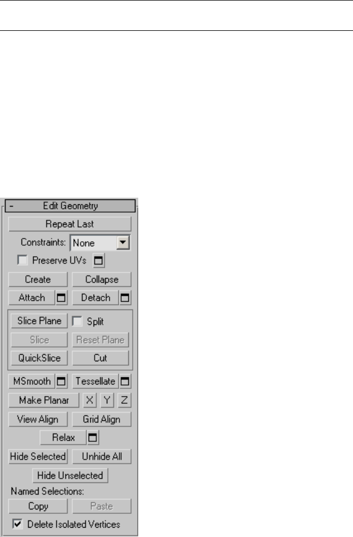Open the Constraints dropdown

pos(100,243)
